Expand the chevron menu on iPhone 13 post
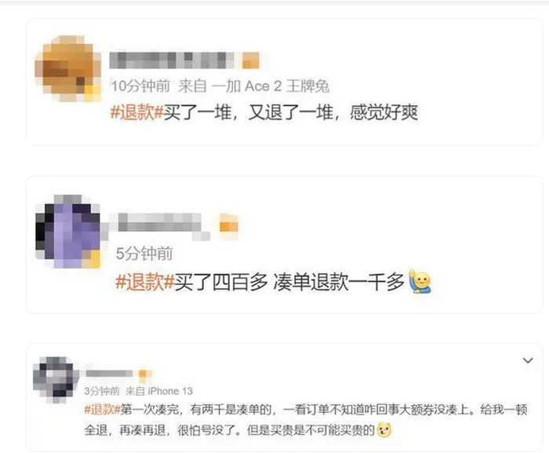Image resolution: width=549 pixels, height=453 pixels. point(528,360)
